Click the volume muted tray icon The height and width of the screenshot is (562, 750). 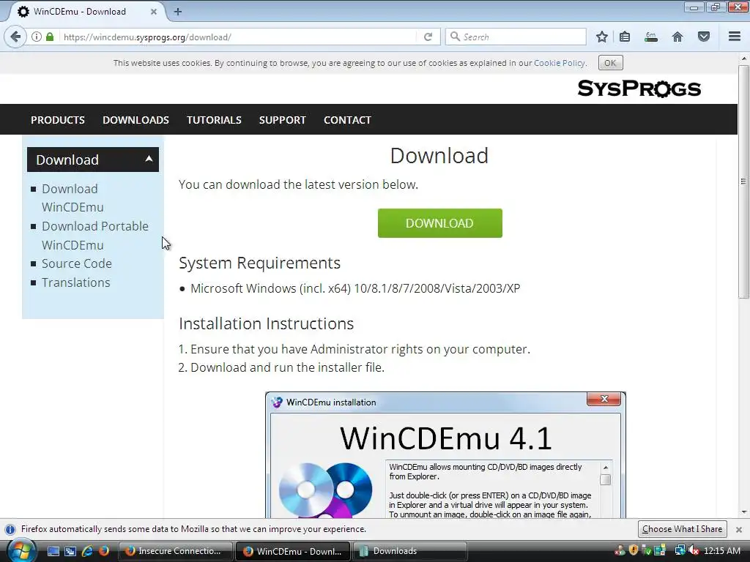tap(694, 550)
